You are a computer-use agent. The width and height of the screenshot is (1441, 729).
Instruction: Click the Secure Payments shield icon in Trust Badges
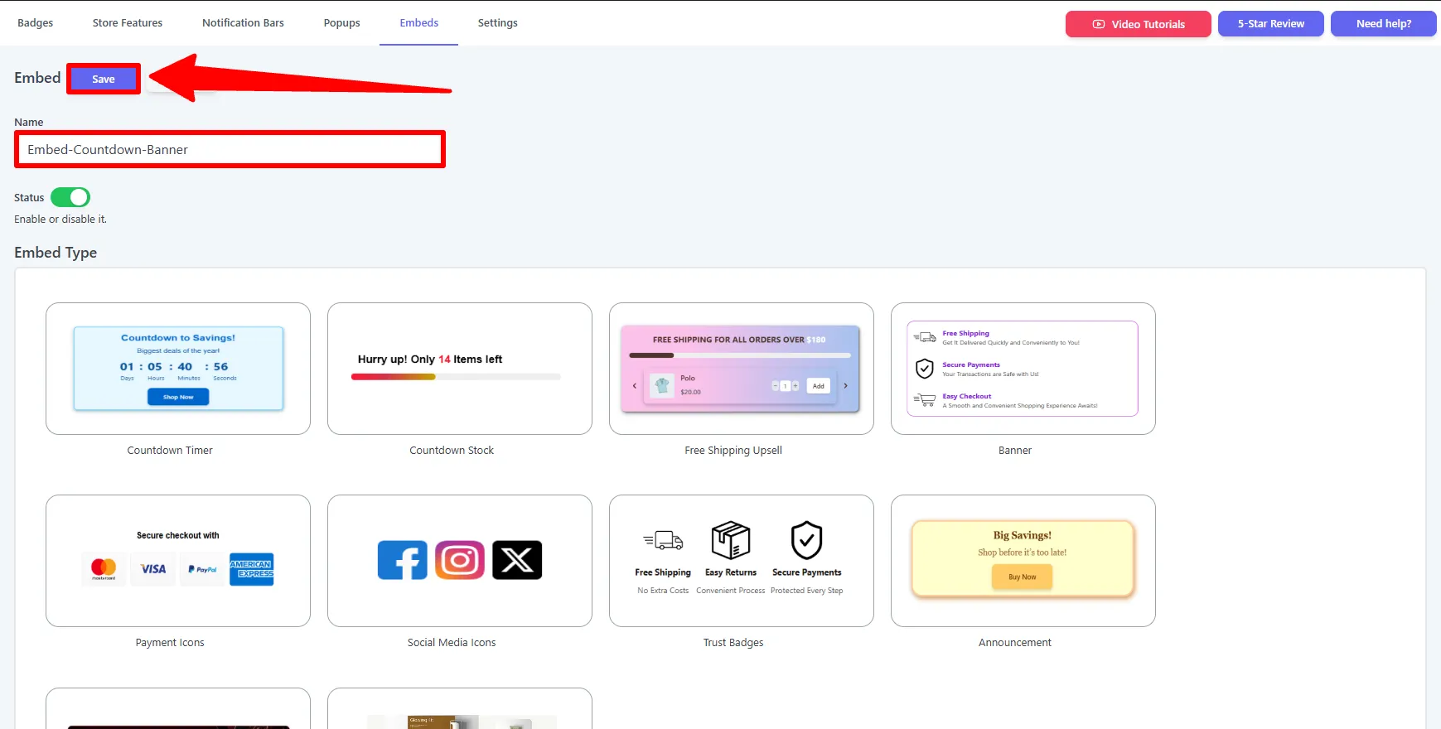(806, 540)
